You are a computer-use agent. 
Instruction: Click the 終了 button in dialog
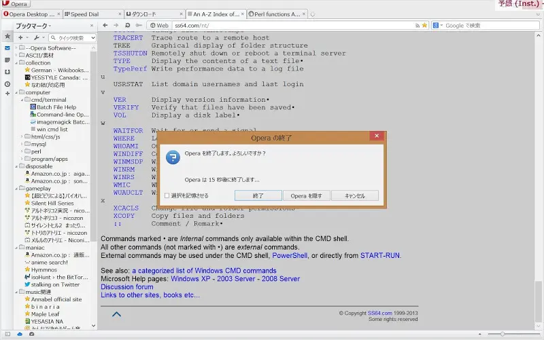(258, 195)
